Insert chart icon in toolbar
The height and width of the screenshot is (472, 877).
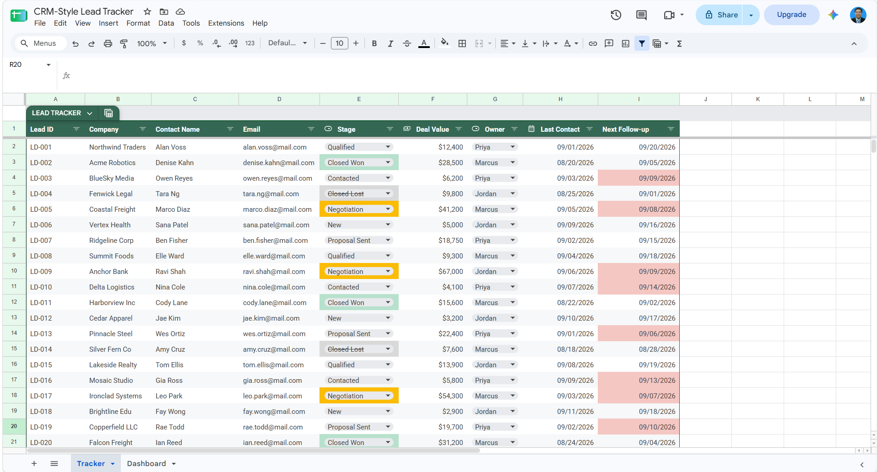point(625,43)
